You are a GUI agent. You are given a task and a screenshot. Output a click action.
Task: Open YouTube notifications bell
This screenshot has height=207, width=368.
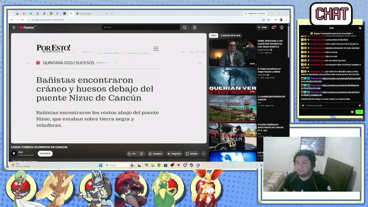point(273,27)
